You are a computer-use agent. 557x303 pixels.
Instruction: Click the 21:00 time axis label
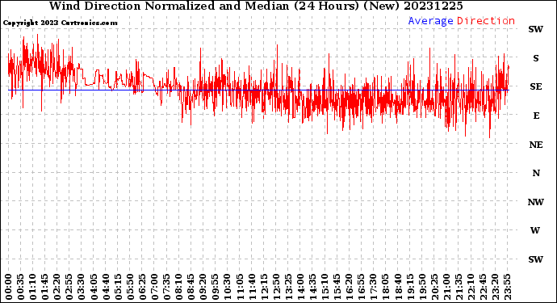pyautogui.click(x=446, y=287)
